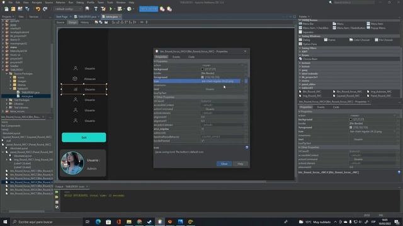Expand the Test Packages tree node

click(7, 100)
